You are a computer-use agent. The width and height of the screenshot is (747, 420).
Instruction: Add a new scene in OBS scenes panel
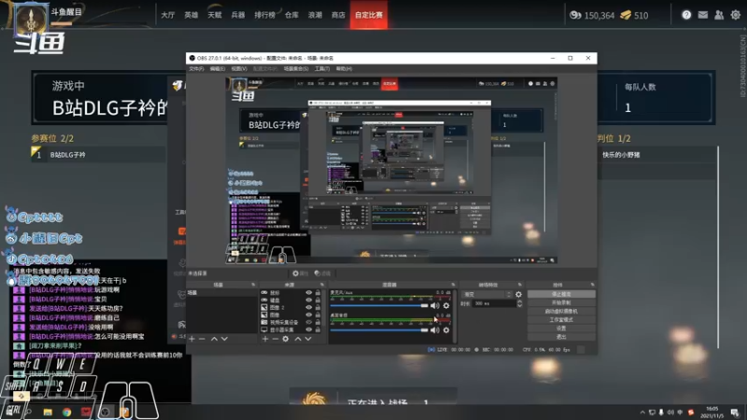(x=192, y=339)
